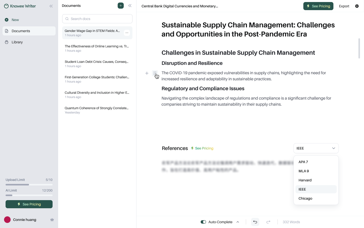Click the Sustainable Supply Chain Management main heading
Screen dimensions: 364x228
coord(248,29)
